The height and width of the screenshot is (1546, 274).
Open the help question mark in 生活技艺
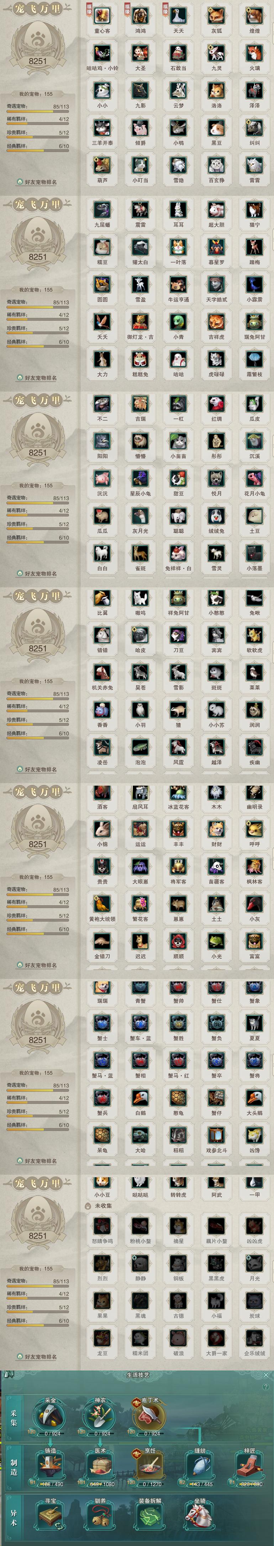[265, 1387]
